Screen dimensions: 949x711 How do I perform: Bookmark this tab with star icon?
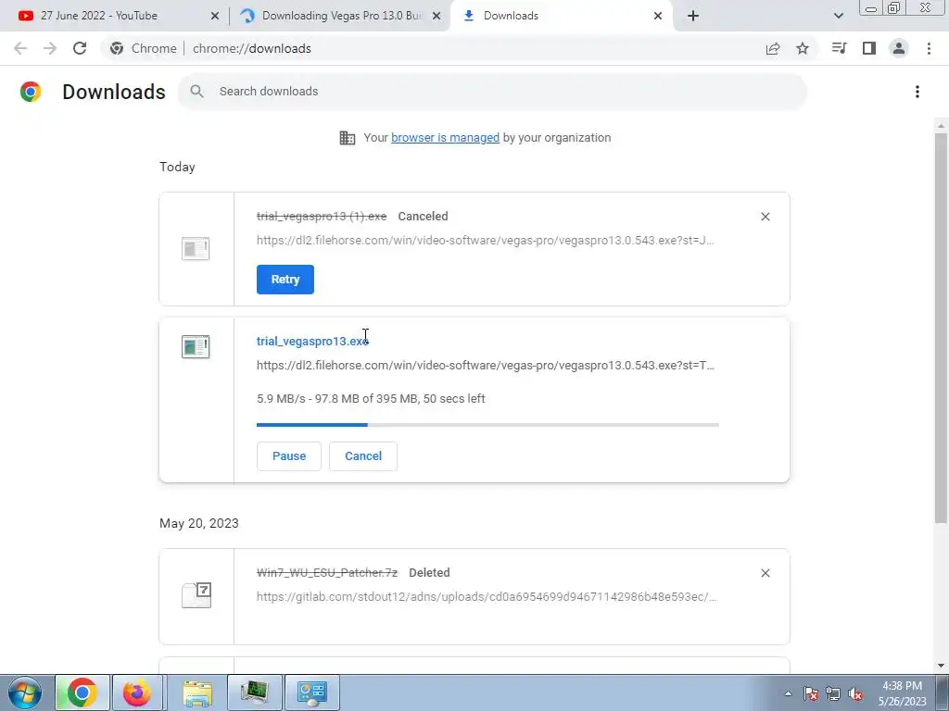pos(803,48)
